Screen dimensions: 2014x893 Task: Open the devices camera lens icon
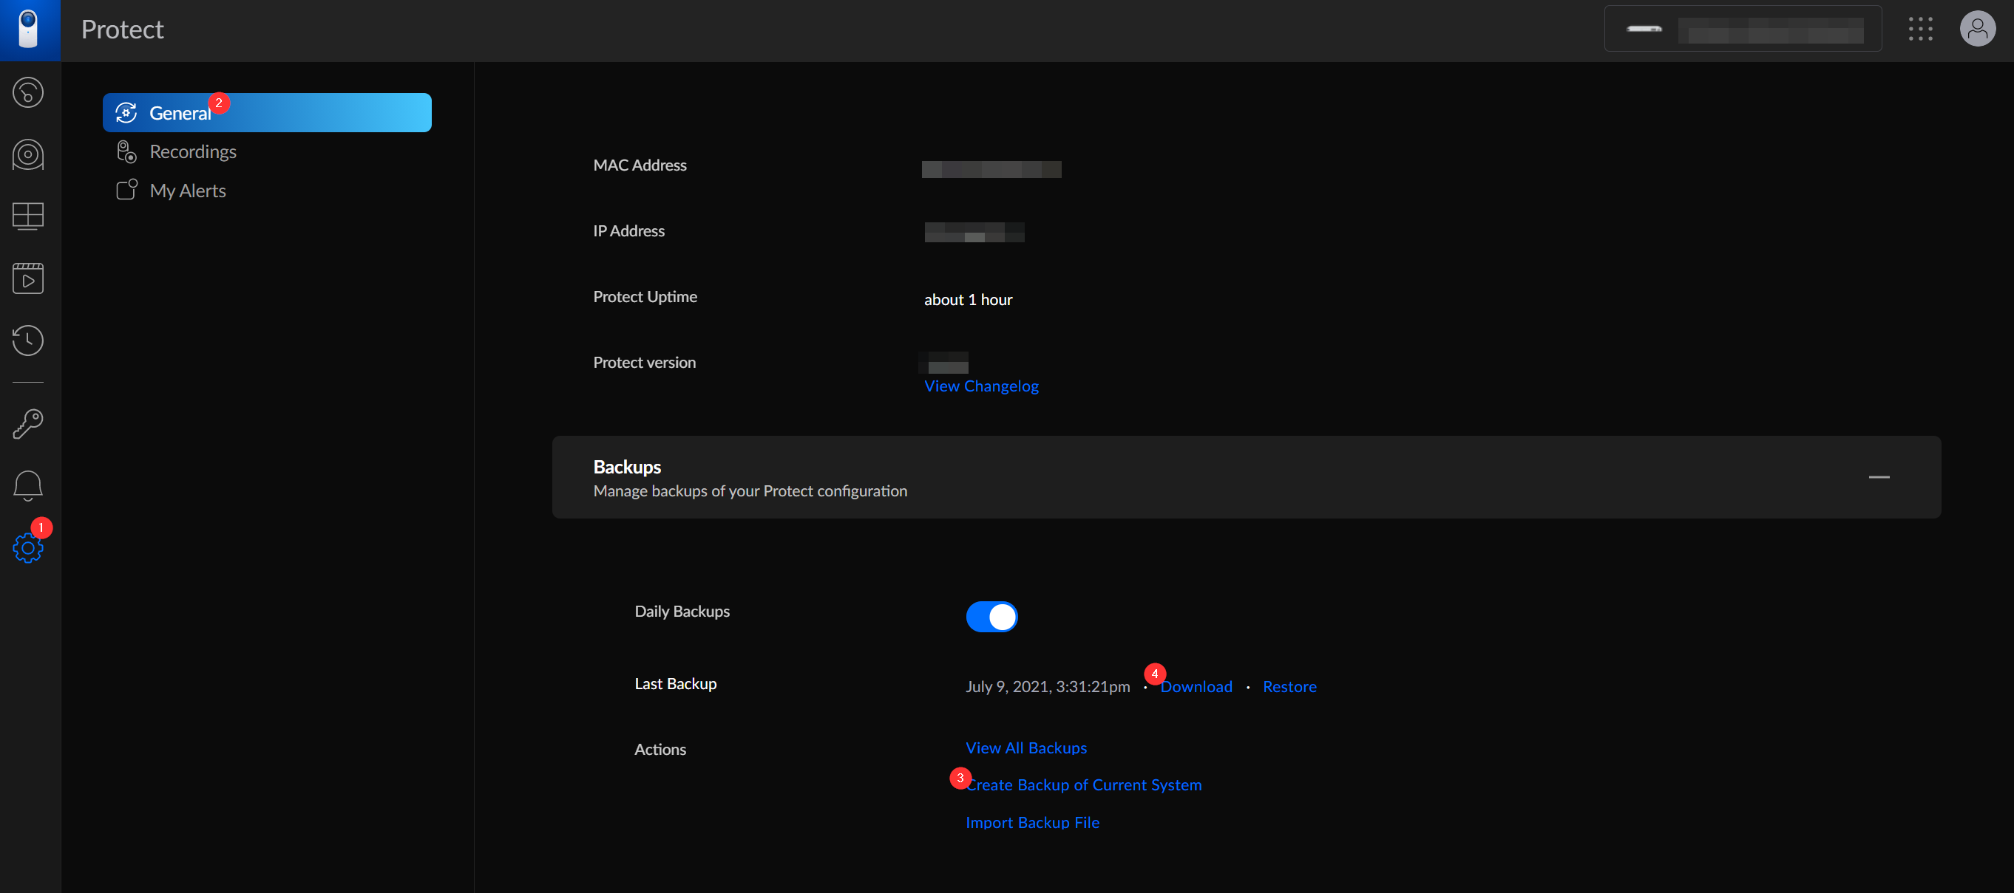28,154
